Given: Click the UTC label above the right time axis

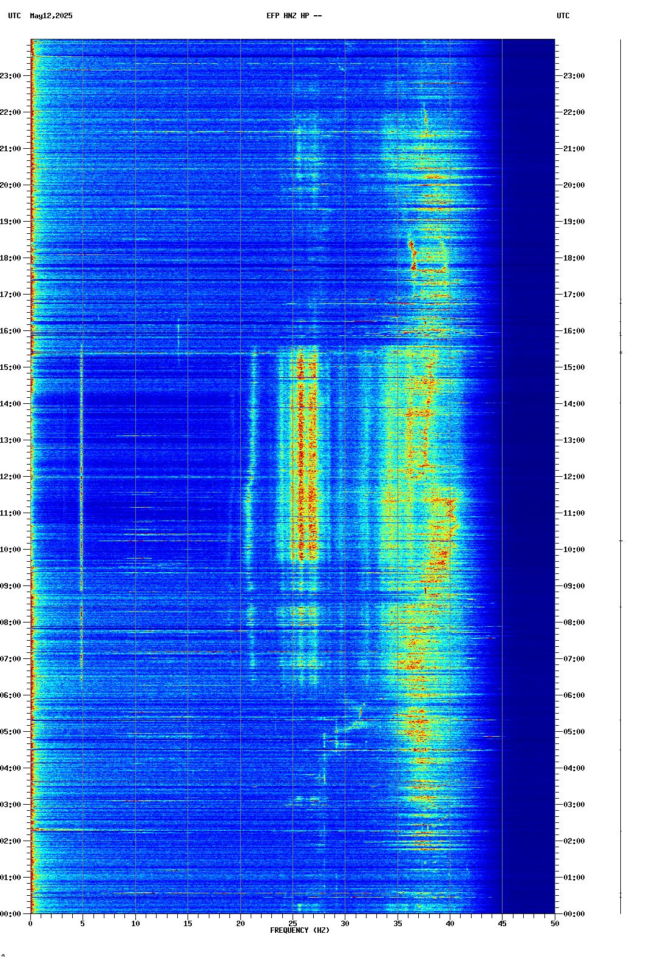Looking at the screenshot, I should (563, 16).
